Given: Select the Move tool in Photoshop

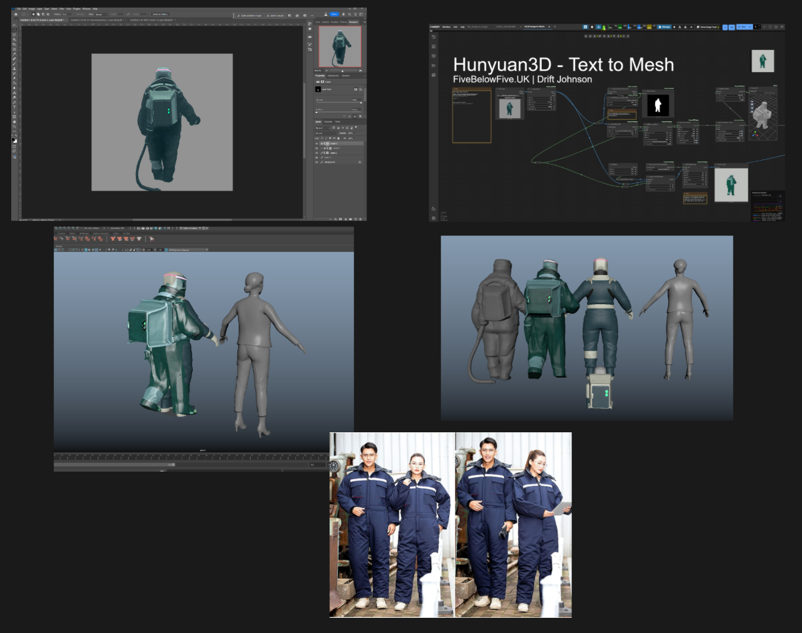Looking at the screenshot, I should (x=15, y=25).
